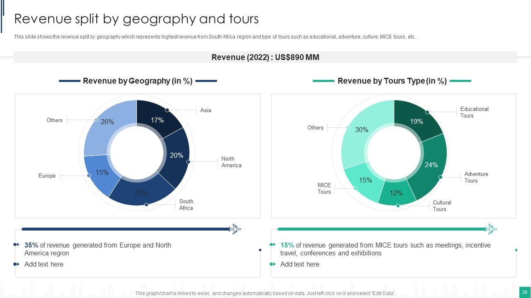Select the marker dot on the Asia segment
The image size is (531, 298).
tap(167, 110)
